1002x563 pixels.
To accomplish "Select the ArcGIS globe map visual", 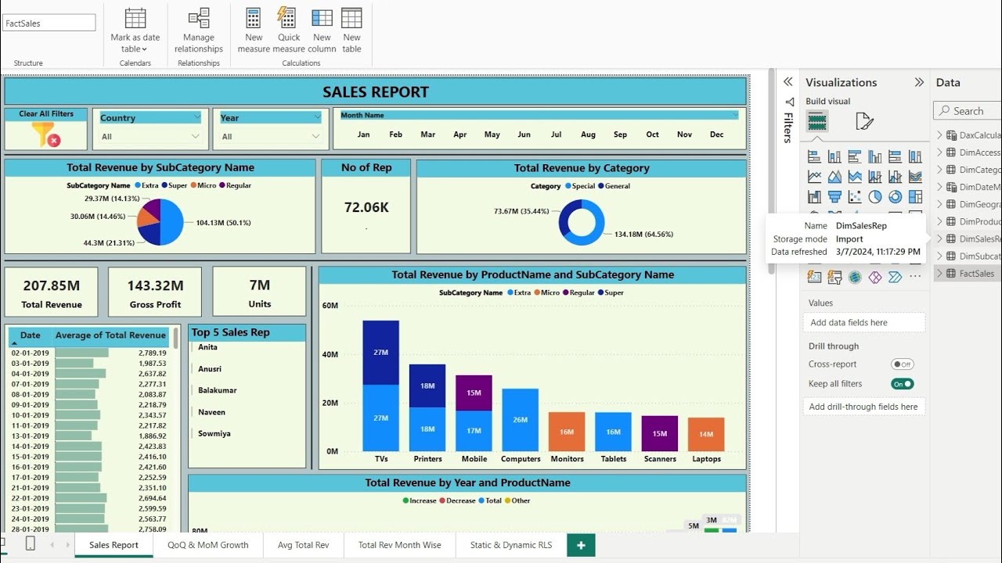I will [855, 277].
